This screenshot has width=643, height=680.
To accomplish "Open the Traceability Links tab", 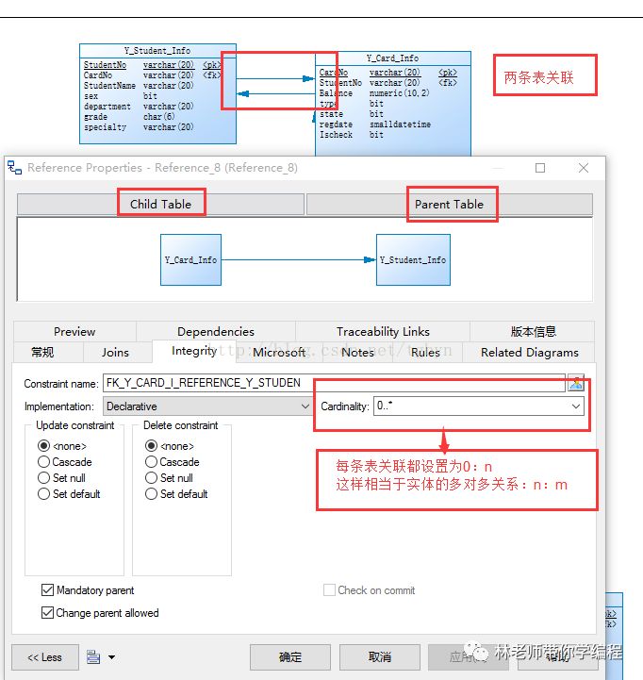I will (x=383, y=332).
